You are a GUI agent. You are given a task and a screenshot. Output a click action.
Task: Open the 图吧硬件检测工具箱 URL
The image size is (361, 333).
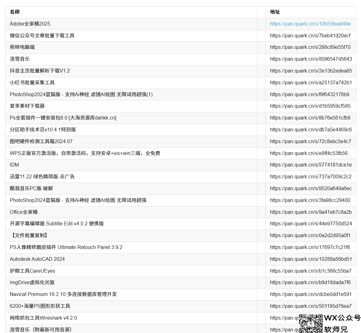311,141
